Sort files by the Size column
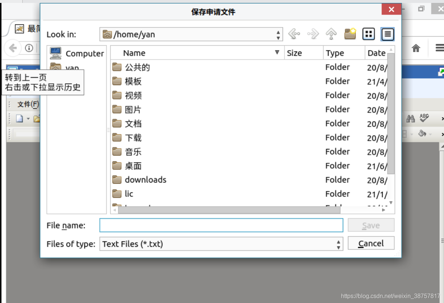 pyautogui.click(x=304, y=53)
